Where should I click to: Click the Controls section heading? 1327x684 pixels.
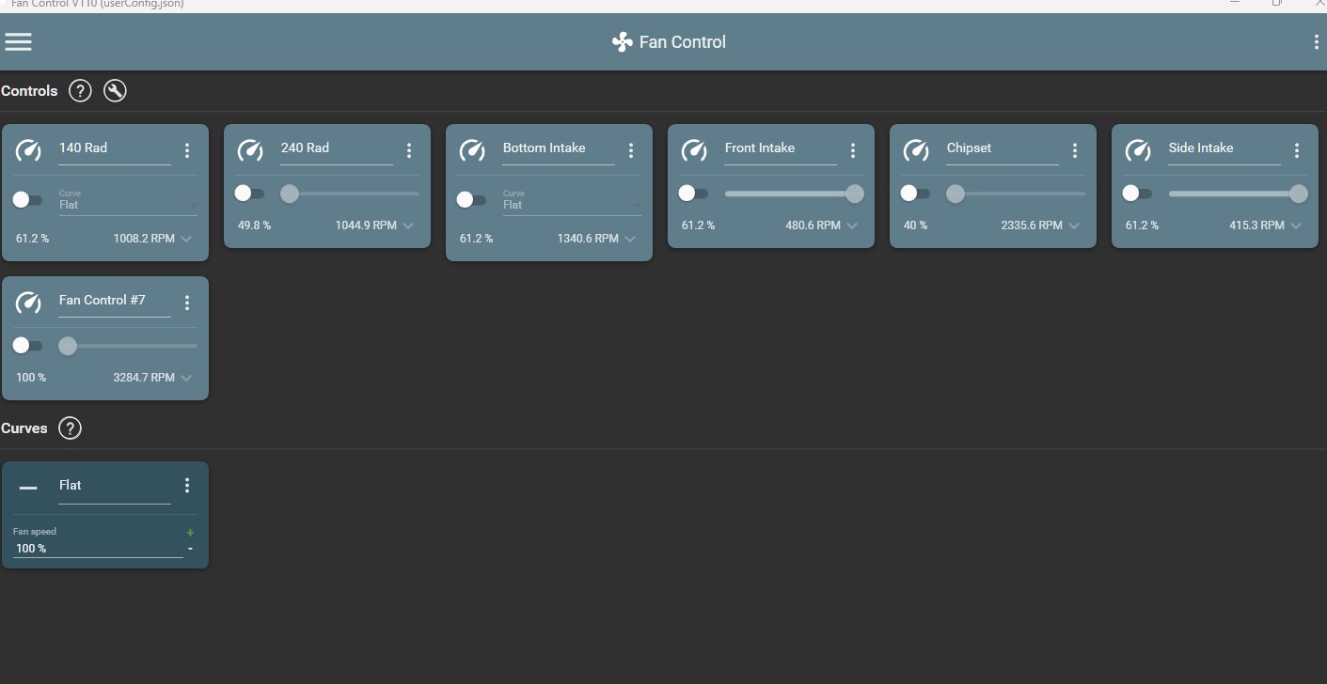(x=29, y=91)
